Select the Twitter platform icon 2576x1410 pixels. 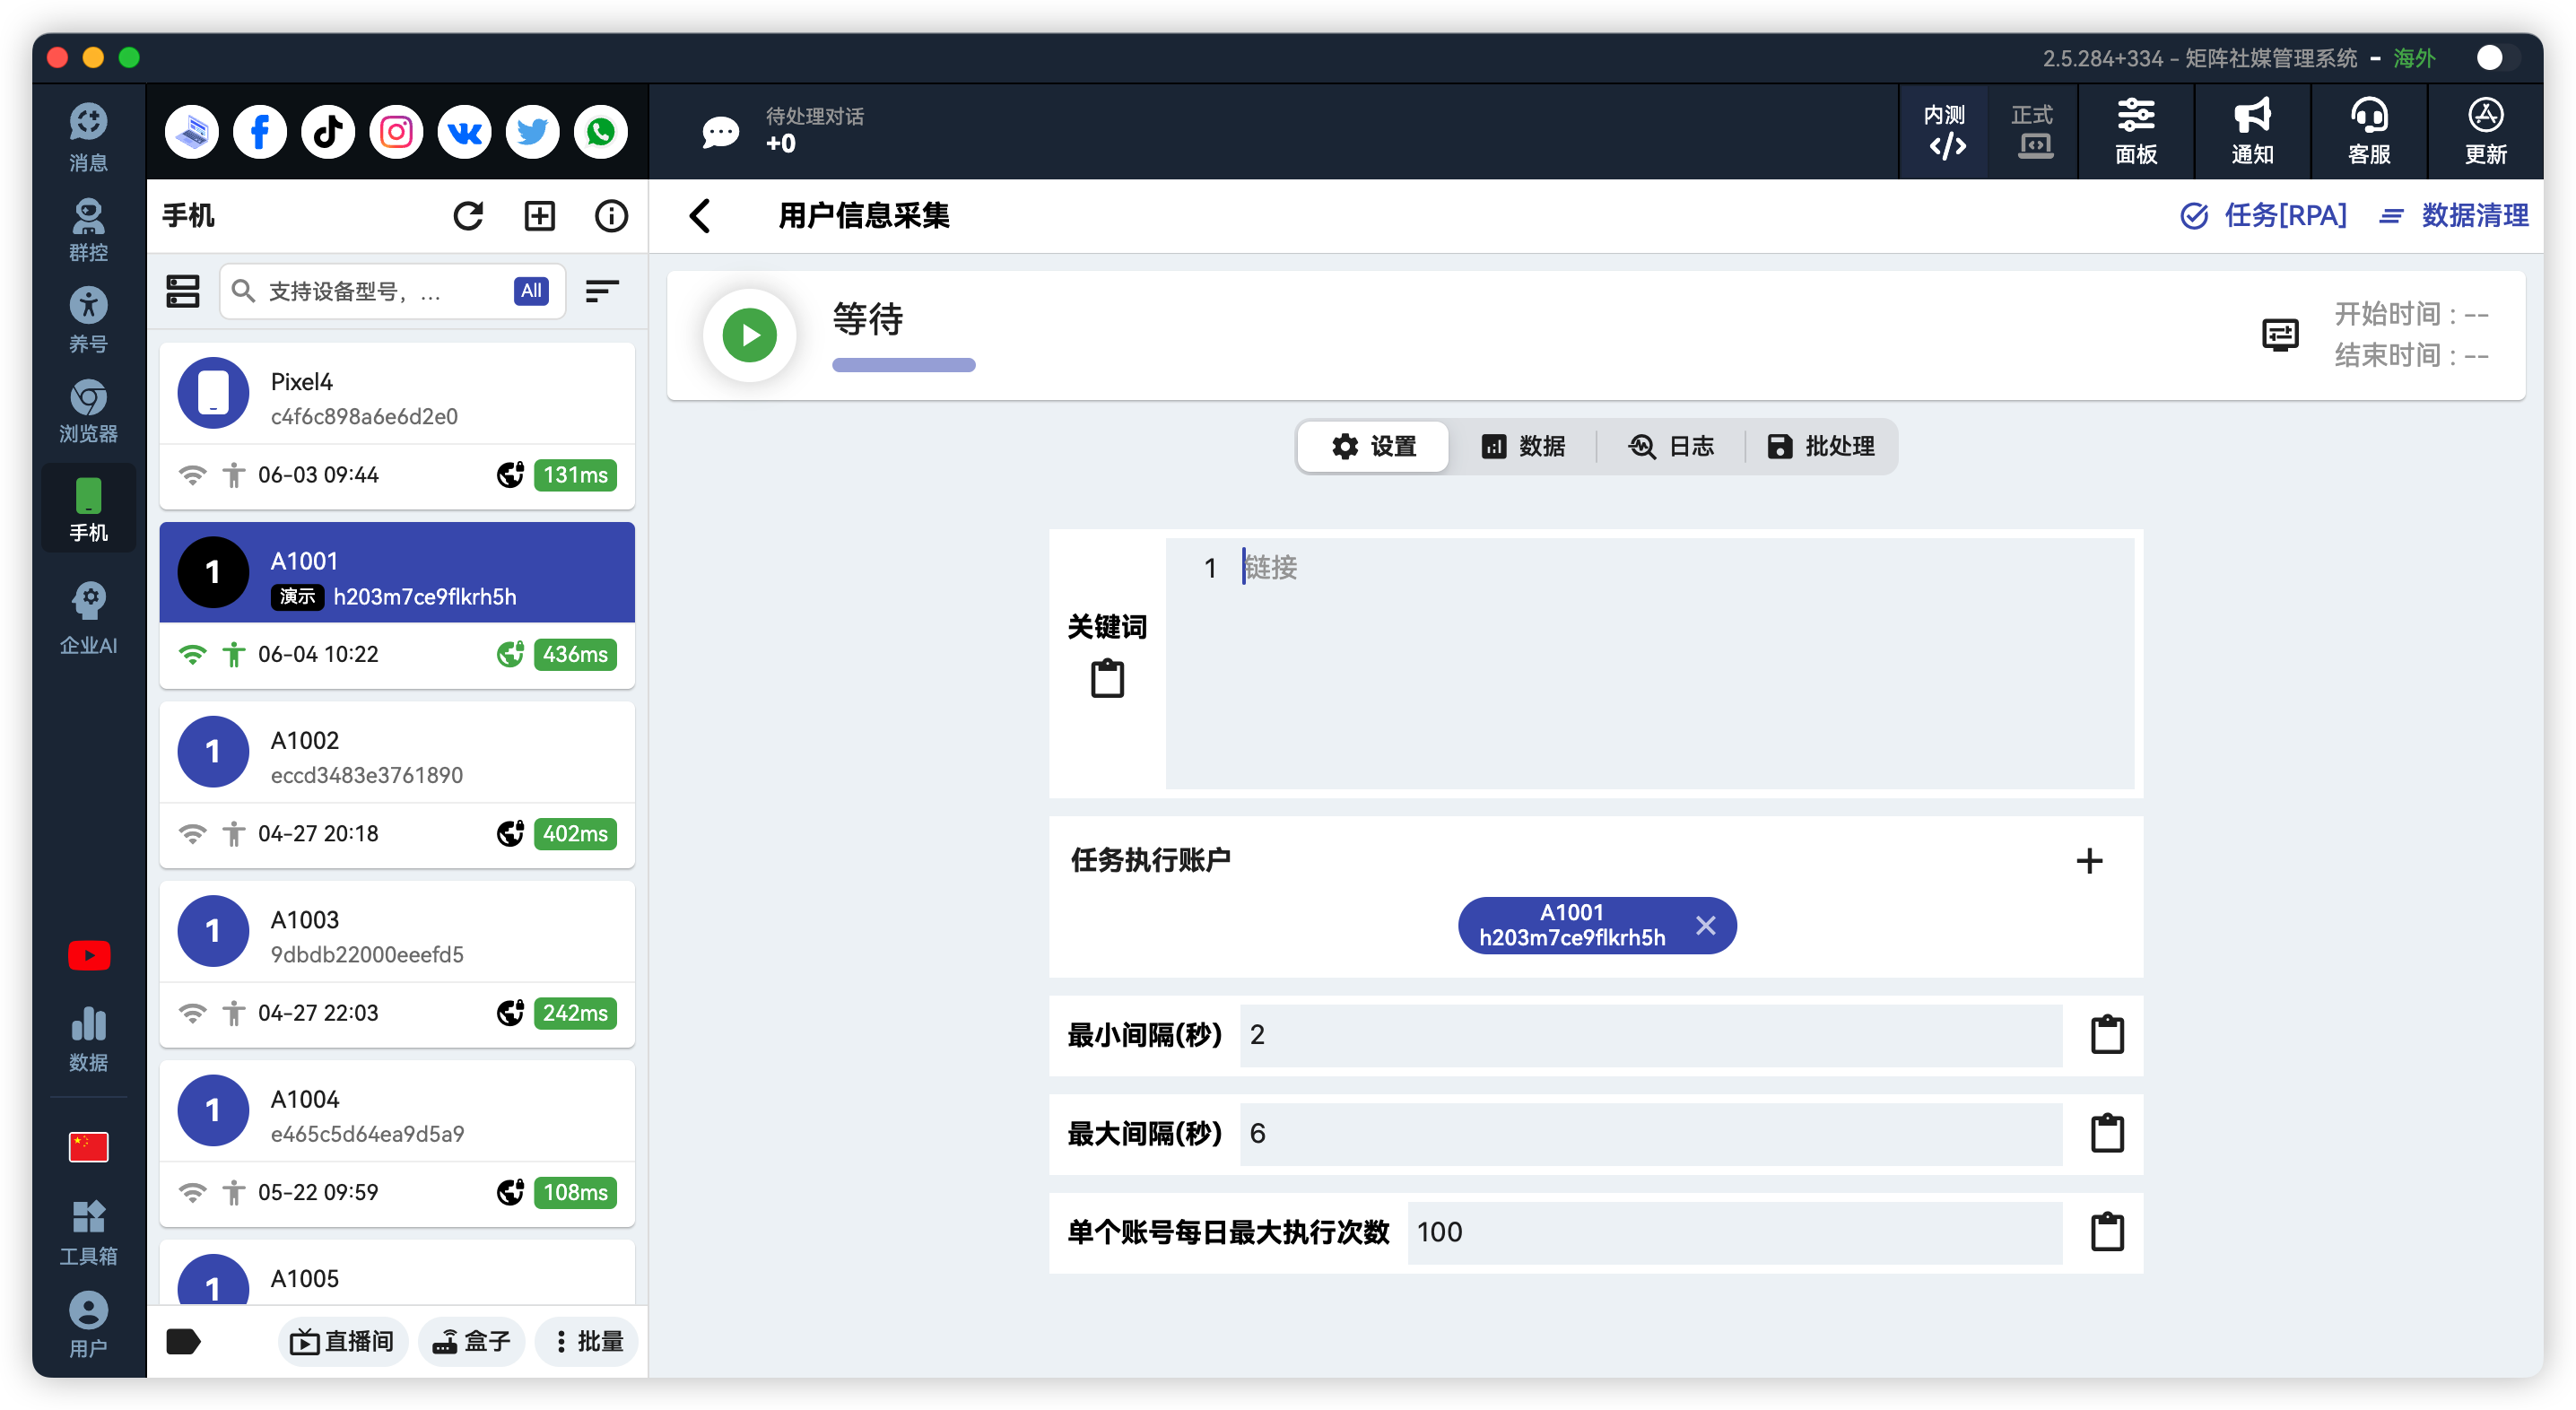[532, 132]
